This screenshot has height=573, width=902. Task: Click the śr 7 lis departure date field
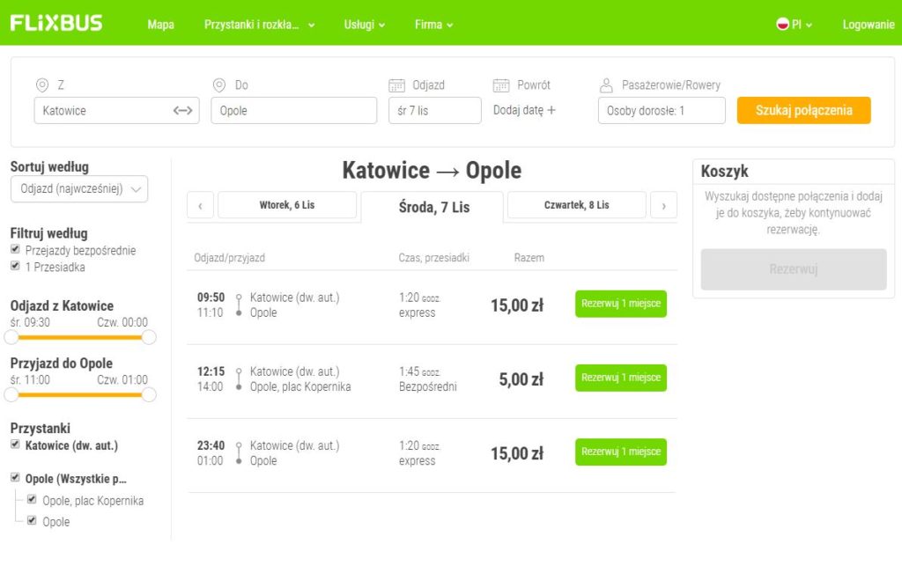click(x=435, y=110)
